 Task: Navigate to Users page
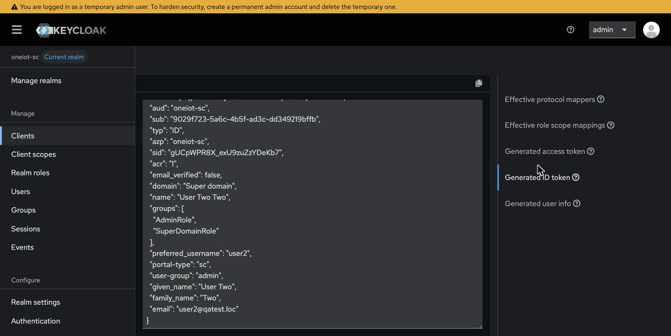click(x=67, y=192)
